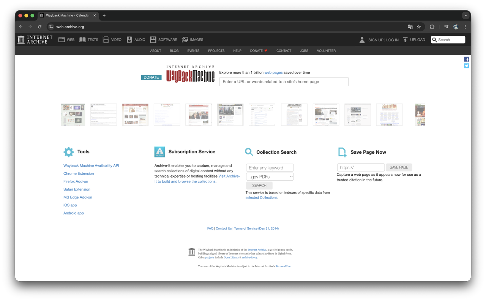Click the SAVE PAGE button
The width and height of the screenshot is (486, 301).
point(399,167)
